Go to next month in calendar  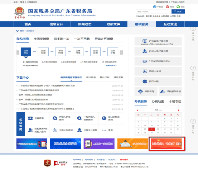[x=179, y=110]
